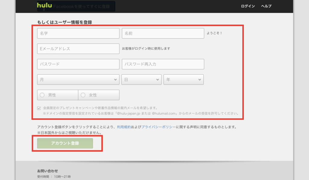Open the 日 day dropdown
This screenshot has width=309, height=180.
[x=142, y=80]
